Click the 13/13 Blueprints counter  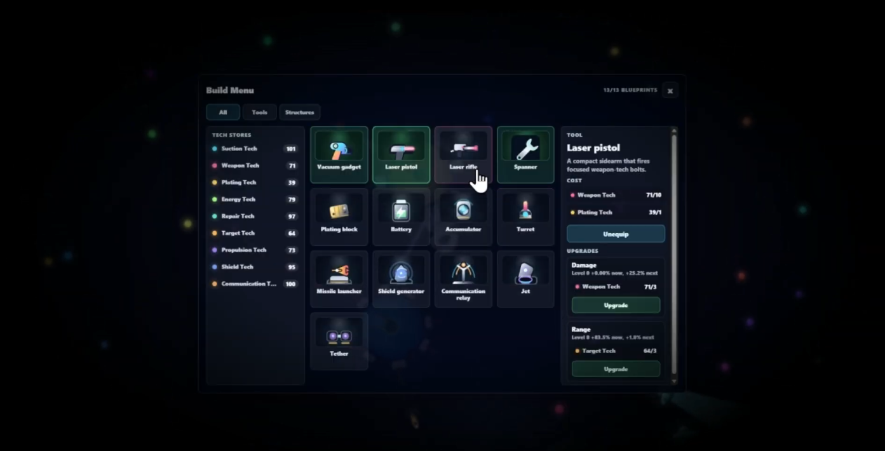click(x=630, y=90)
